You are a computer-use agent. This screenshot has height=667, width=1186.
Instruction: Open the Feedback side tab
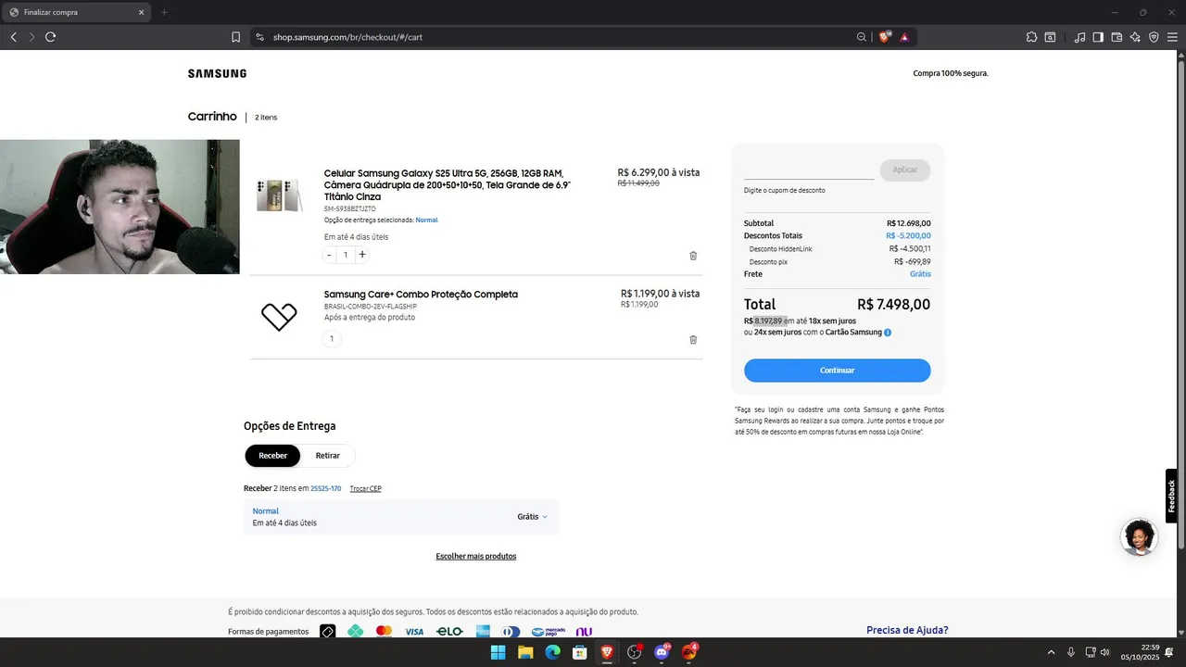pyautogui.click(x=1172, y=496)
